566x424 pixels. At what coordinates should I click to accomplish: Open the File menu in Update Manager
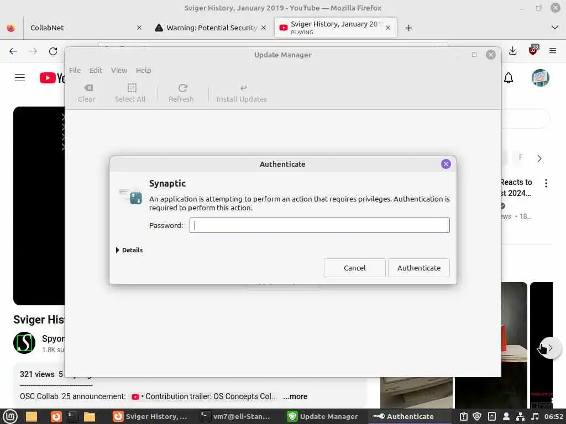pos(75,70)
